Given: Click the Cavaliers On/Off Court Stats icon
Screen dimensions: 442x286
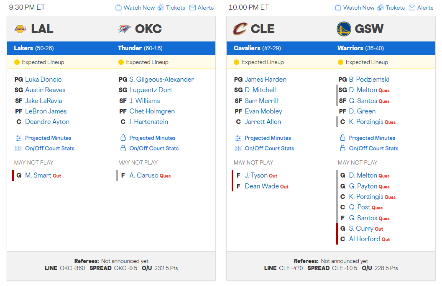Looking at the screenshot, I should pyautogui.click(x=238, y=148).
